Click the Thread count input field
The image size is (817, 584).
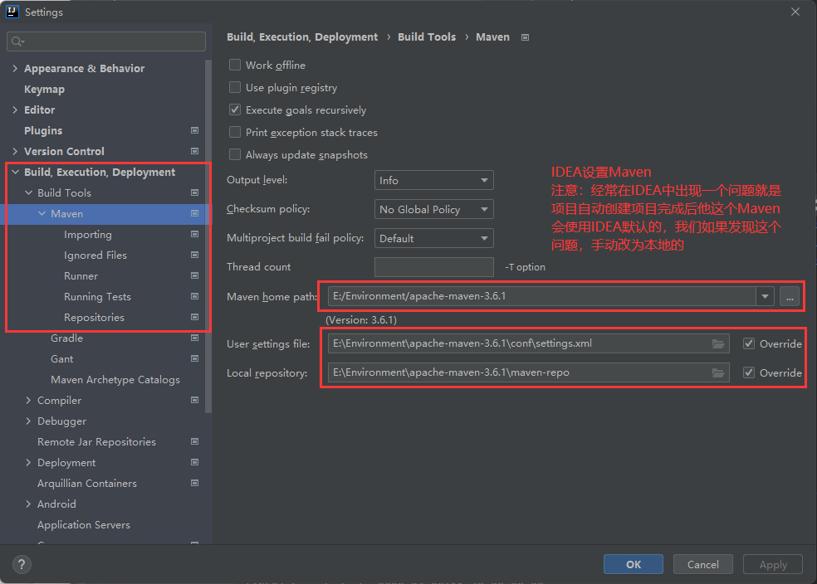point(433,267)
